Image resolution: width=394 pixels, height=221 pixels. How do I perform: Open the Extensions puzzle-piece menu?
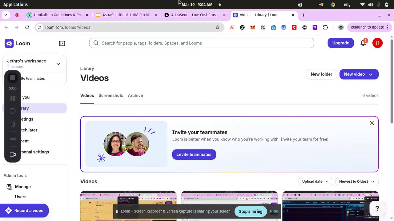coord(325,27)
